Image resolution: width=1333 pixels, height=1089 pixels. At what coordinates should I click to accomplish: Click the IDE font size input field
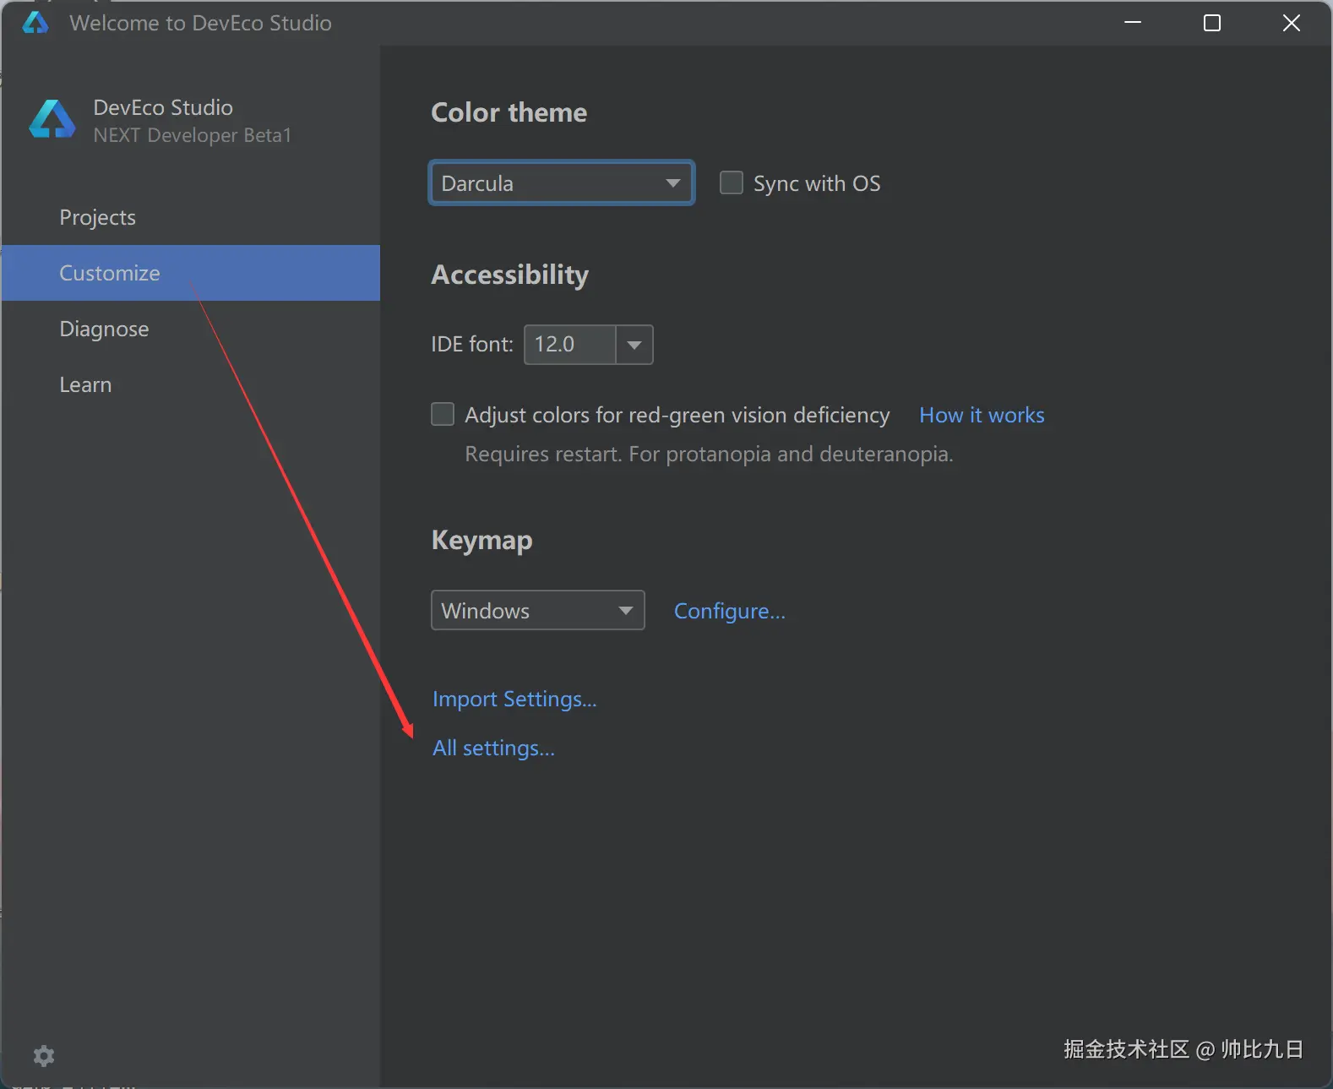(570, 345)
